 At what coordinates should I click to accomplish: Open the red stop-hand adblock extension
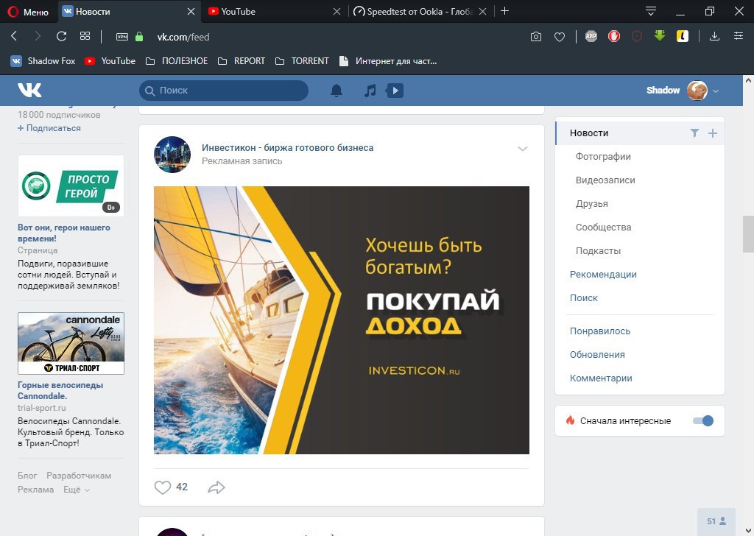[614, 36]
